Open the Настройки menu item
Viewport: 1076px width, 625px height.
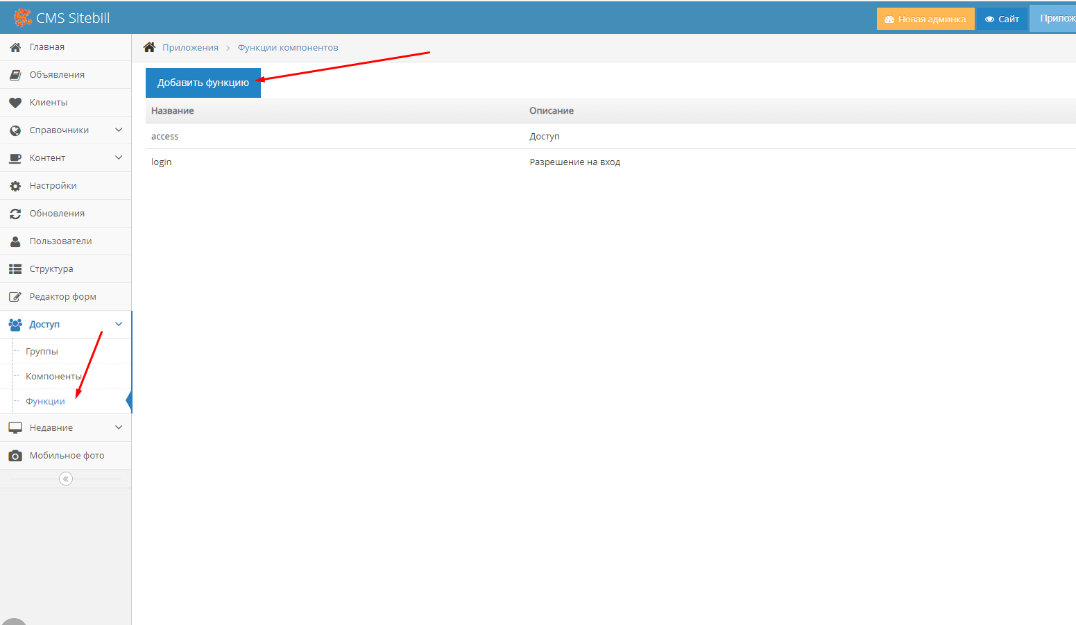[x=66, y=186]
